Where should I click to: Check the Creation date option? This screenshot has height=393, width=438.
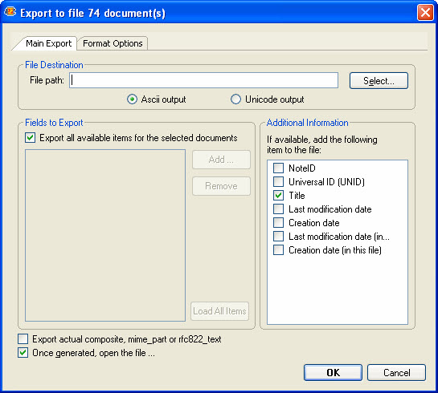pos(278,223)
